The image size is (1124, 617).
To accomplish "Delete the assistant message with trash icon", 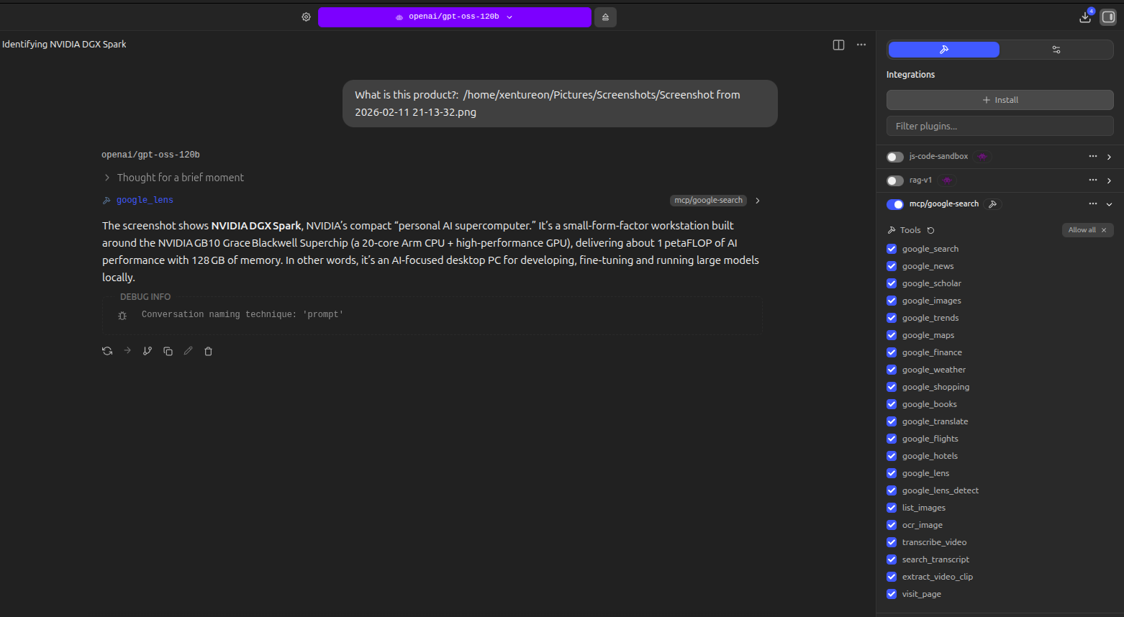I will tap(208, 351).
